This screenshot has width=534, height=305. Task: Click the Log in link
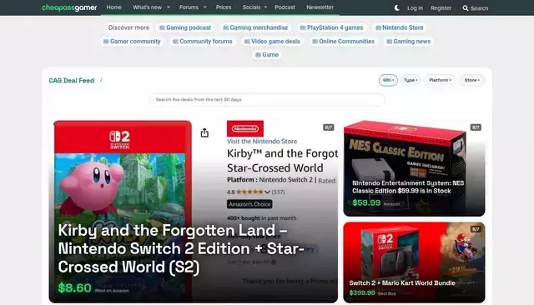tap(416, 8)
